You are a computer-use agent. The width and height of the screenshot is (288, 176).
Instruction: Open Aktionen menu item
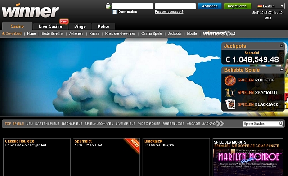tap(76, 34)
